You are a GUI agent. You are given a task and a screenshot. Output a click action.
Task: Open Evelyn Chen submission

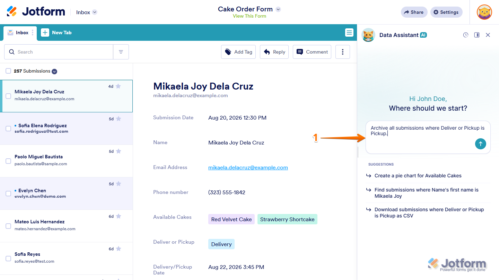coord(66,194)
